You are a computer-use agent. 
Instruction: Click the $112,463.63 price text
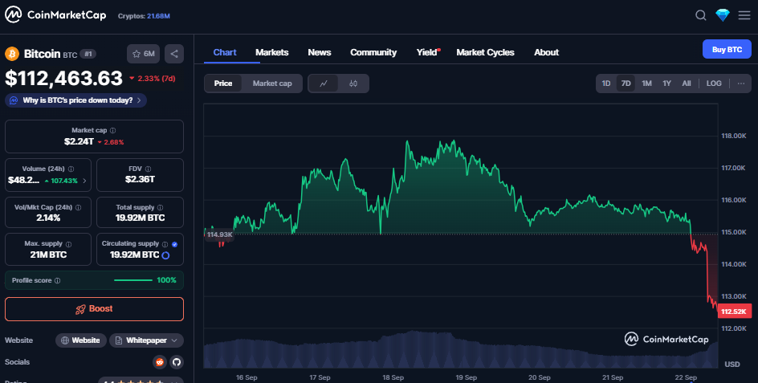63,79
